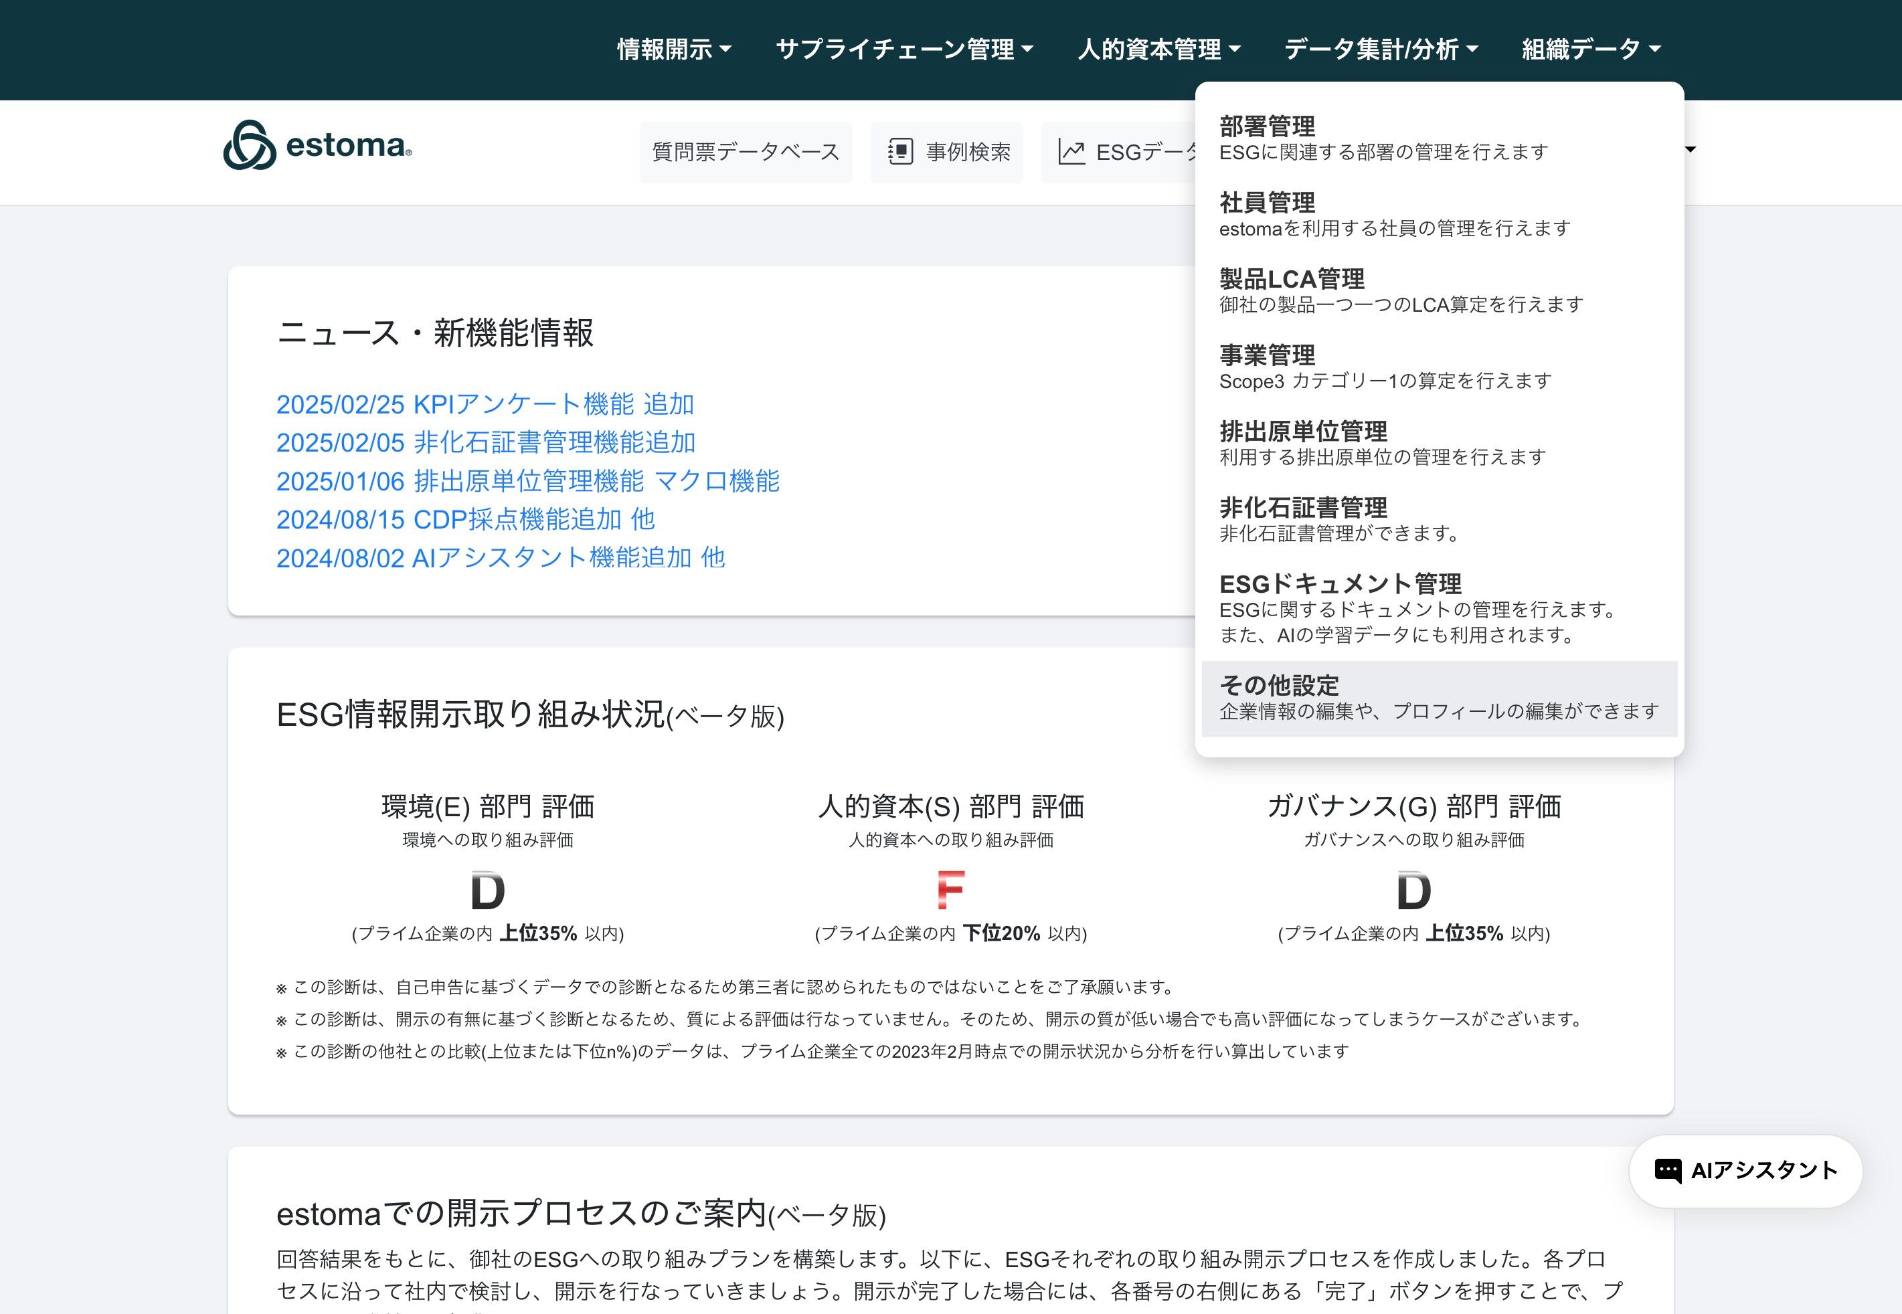This screenshot has height=1314, width=1902.
Task: Open the 非化石証書管理機能追加 news link
Action: click(485, 443)
